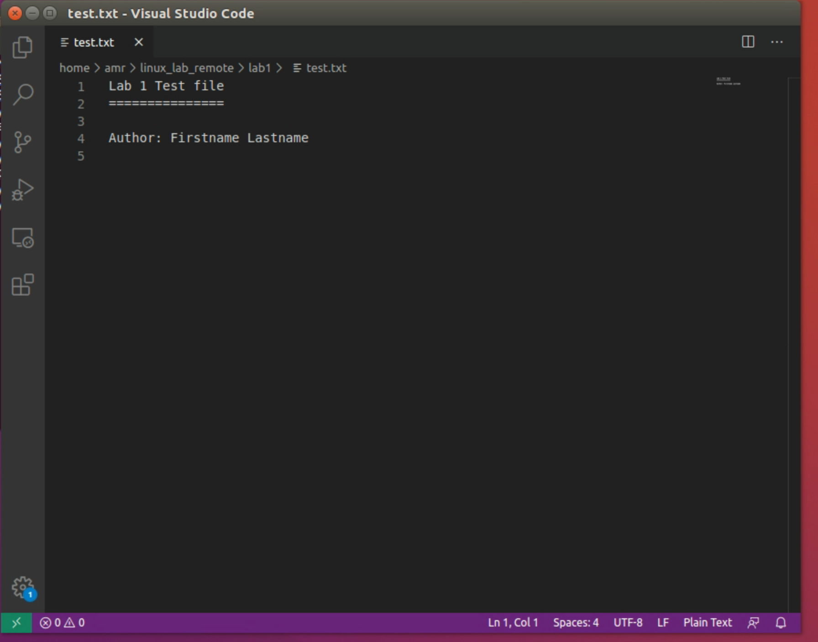Split the editor to the right

point(748,42)
